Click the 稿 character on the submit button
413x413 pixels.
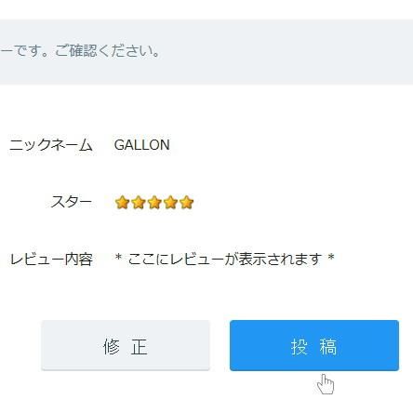pos(328,346)
